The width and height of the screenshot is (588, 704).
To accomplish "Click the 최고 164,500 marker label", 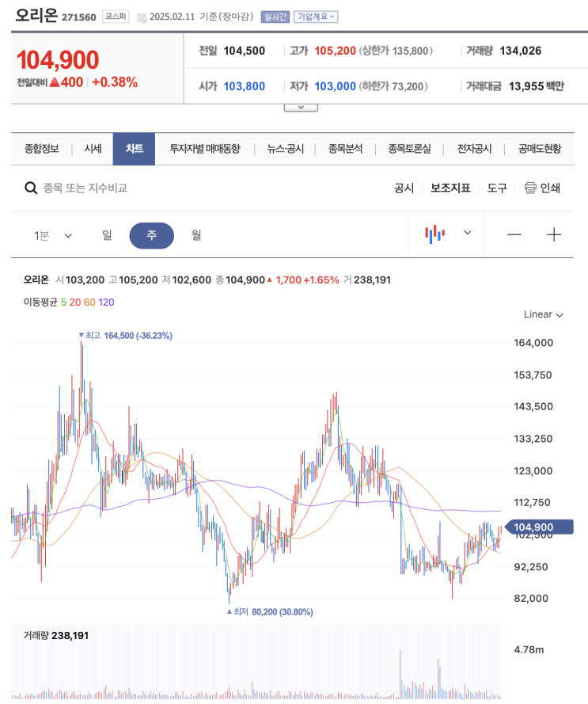I will tap(125, 336).
